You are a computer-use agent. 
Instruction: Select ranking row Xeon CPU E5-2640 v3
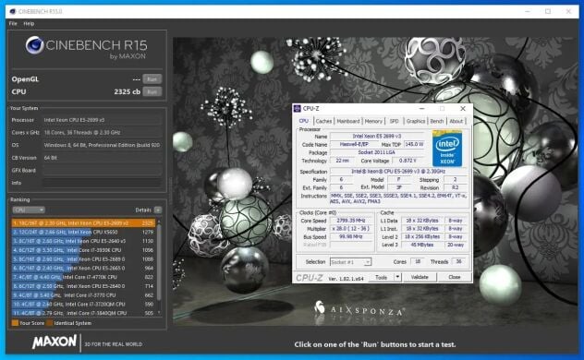(83, 241)
